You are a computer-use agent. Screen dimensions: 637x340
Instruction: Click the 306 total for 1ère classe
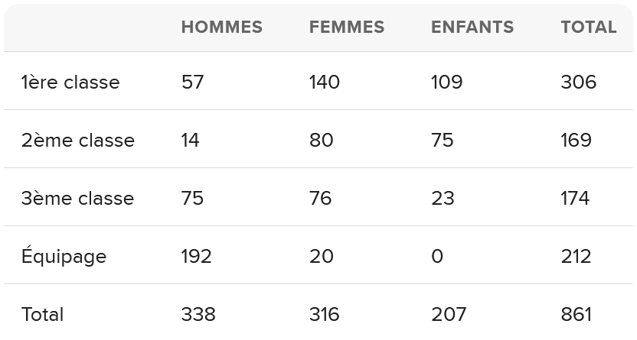point(579,83)
